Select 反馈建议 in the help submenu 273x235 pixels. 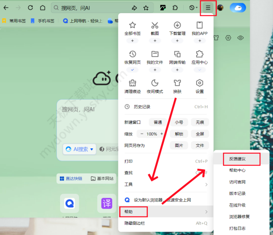pos(237,159)
